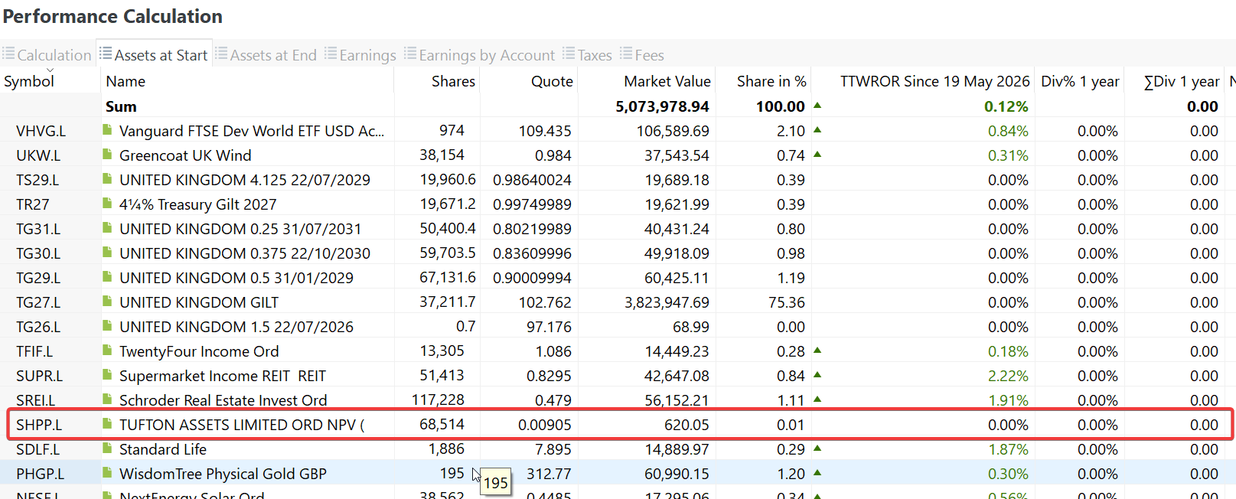Select the Assets at Start tab
The width and height of the screenshot is (1236, 499).
(x=154, y=55)
